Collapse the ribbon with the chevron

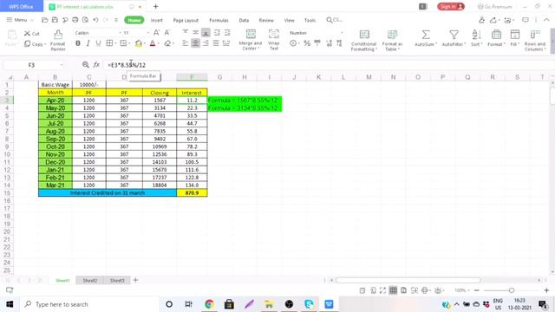[x=546, y=20]
